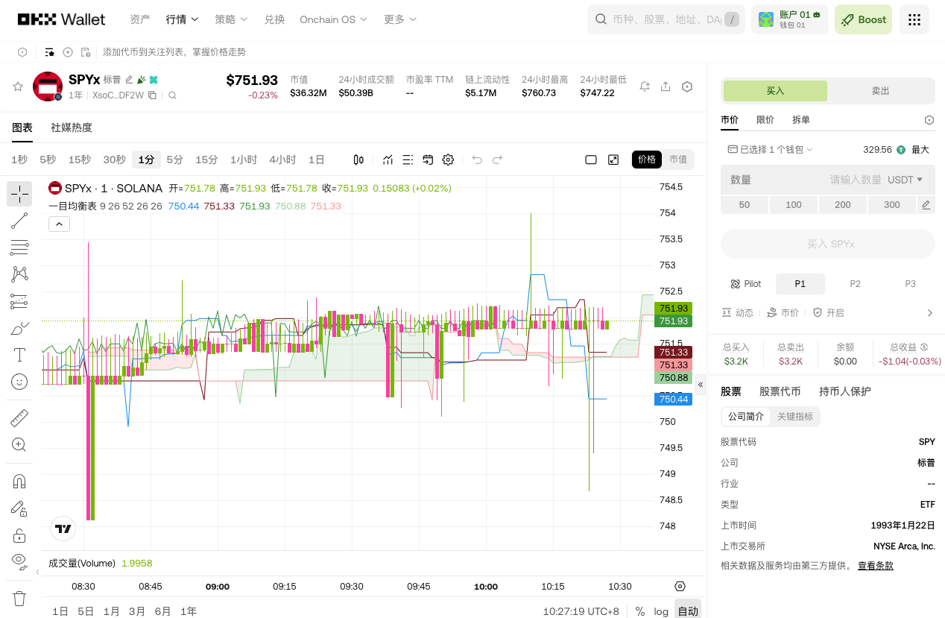This screenshot has height=618, width=945.
Task: Toggle magnet mode for drawings
Action: [x=19, y=482]
